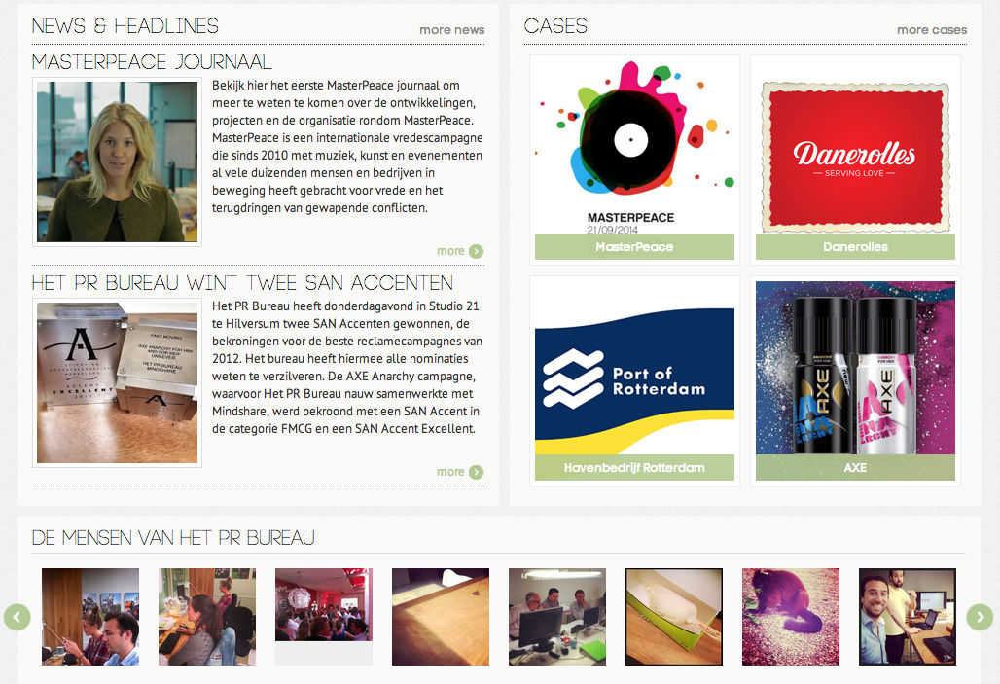Click the right carousel arrow icon

980,617
